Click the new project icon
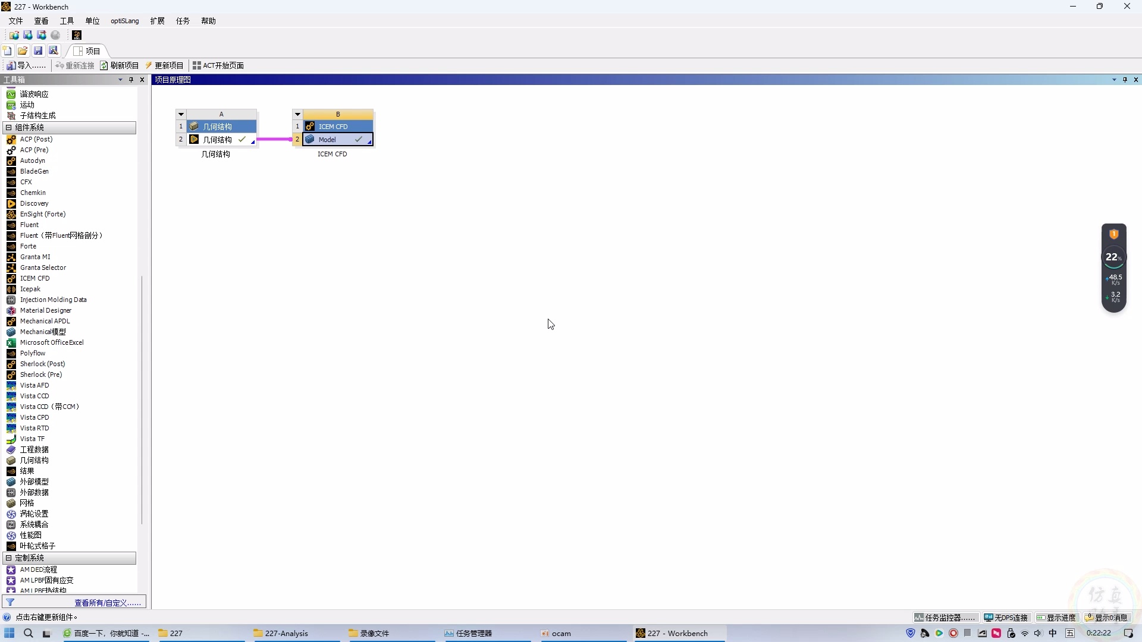1142x642 pixels. (x=7, y=51)
